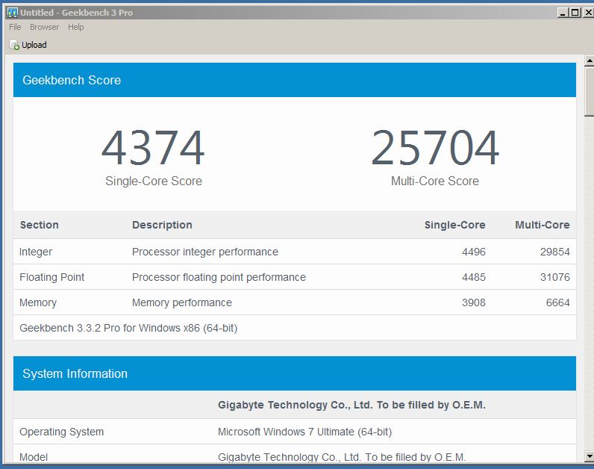Click Memory single-core value 3908
This screenshot has width=594, height=469.
point(474,302)
